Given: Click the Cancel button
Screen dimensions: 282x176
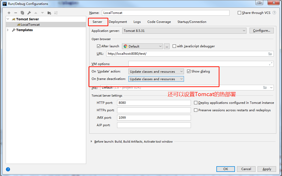Looking at the screenshot, I should click(246, 169).
